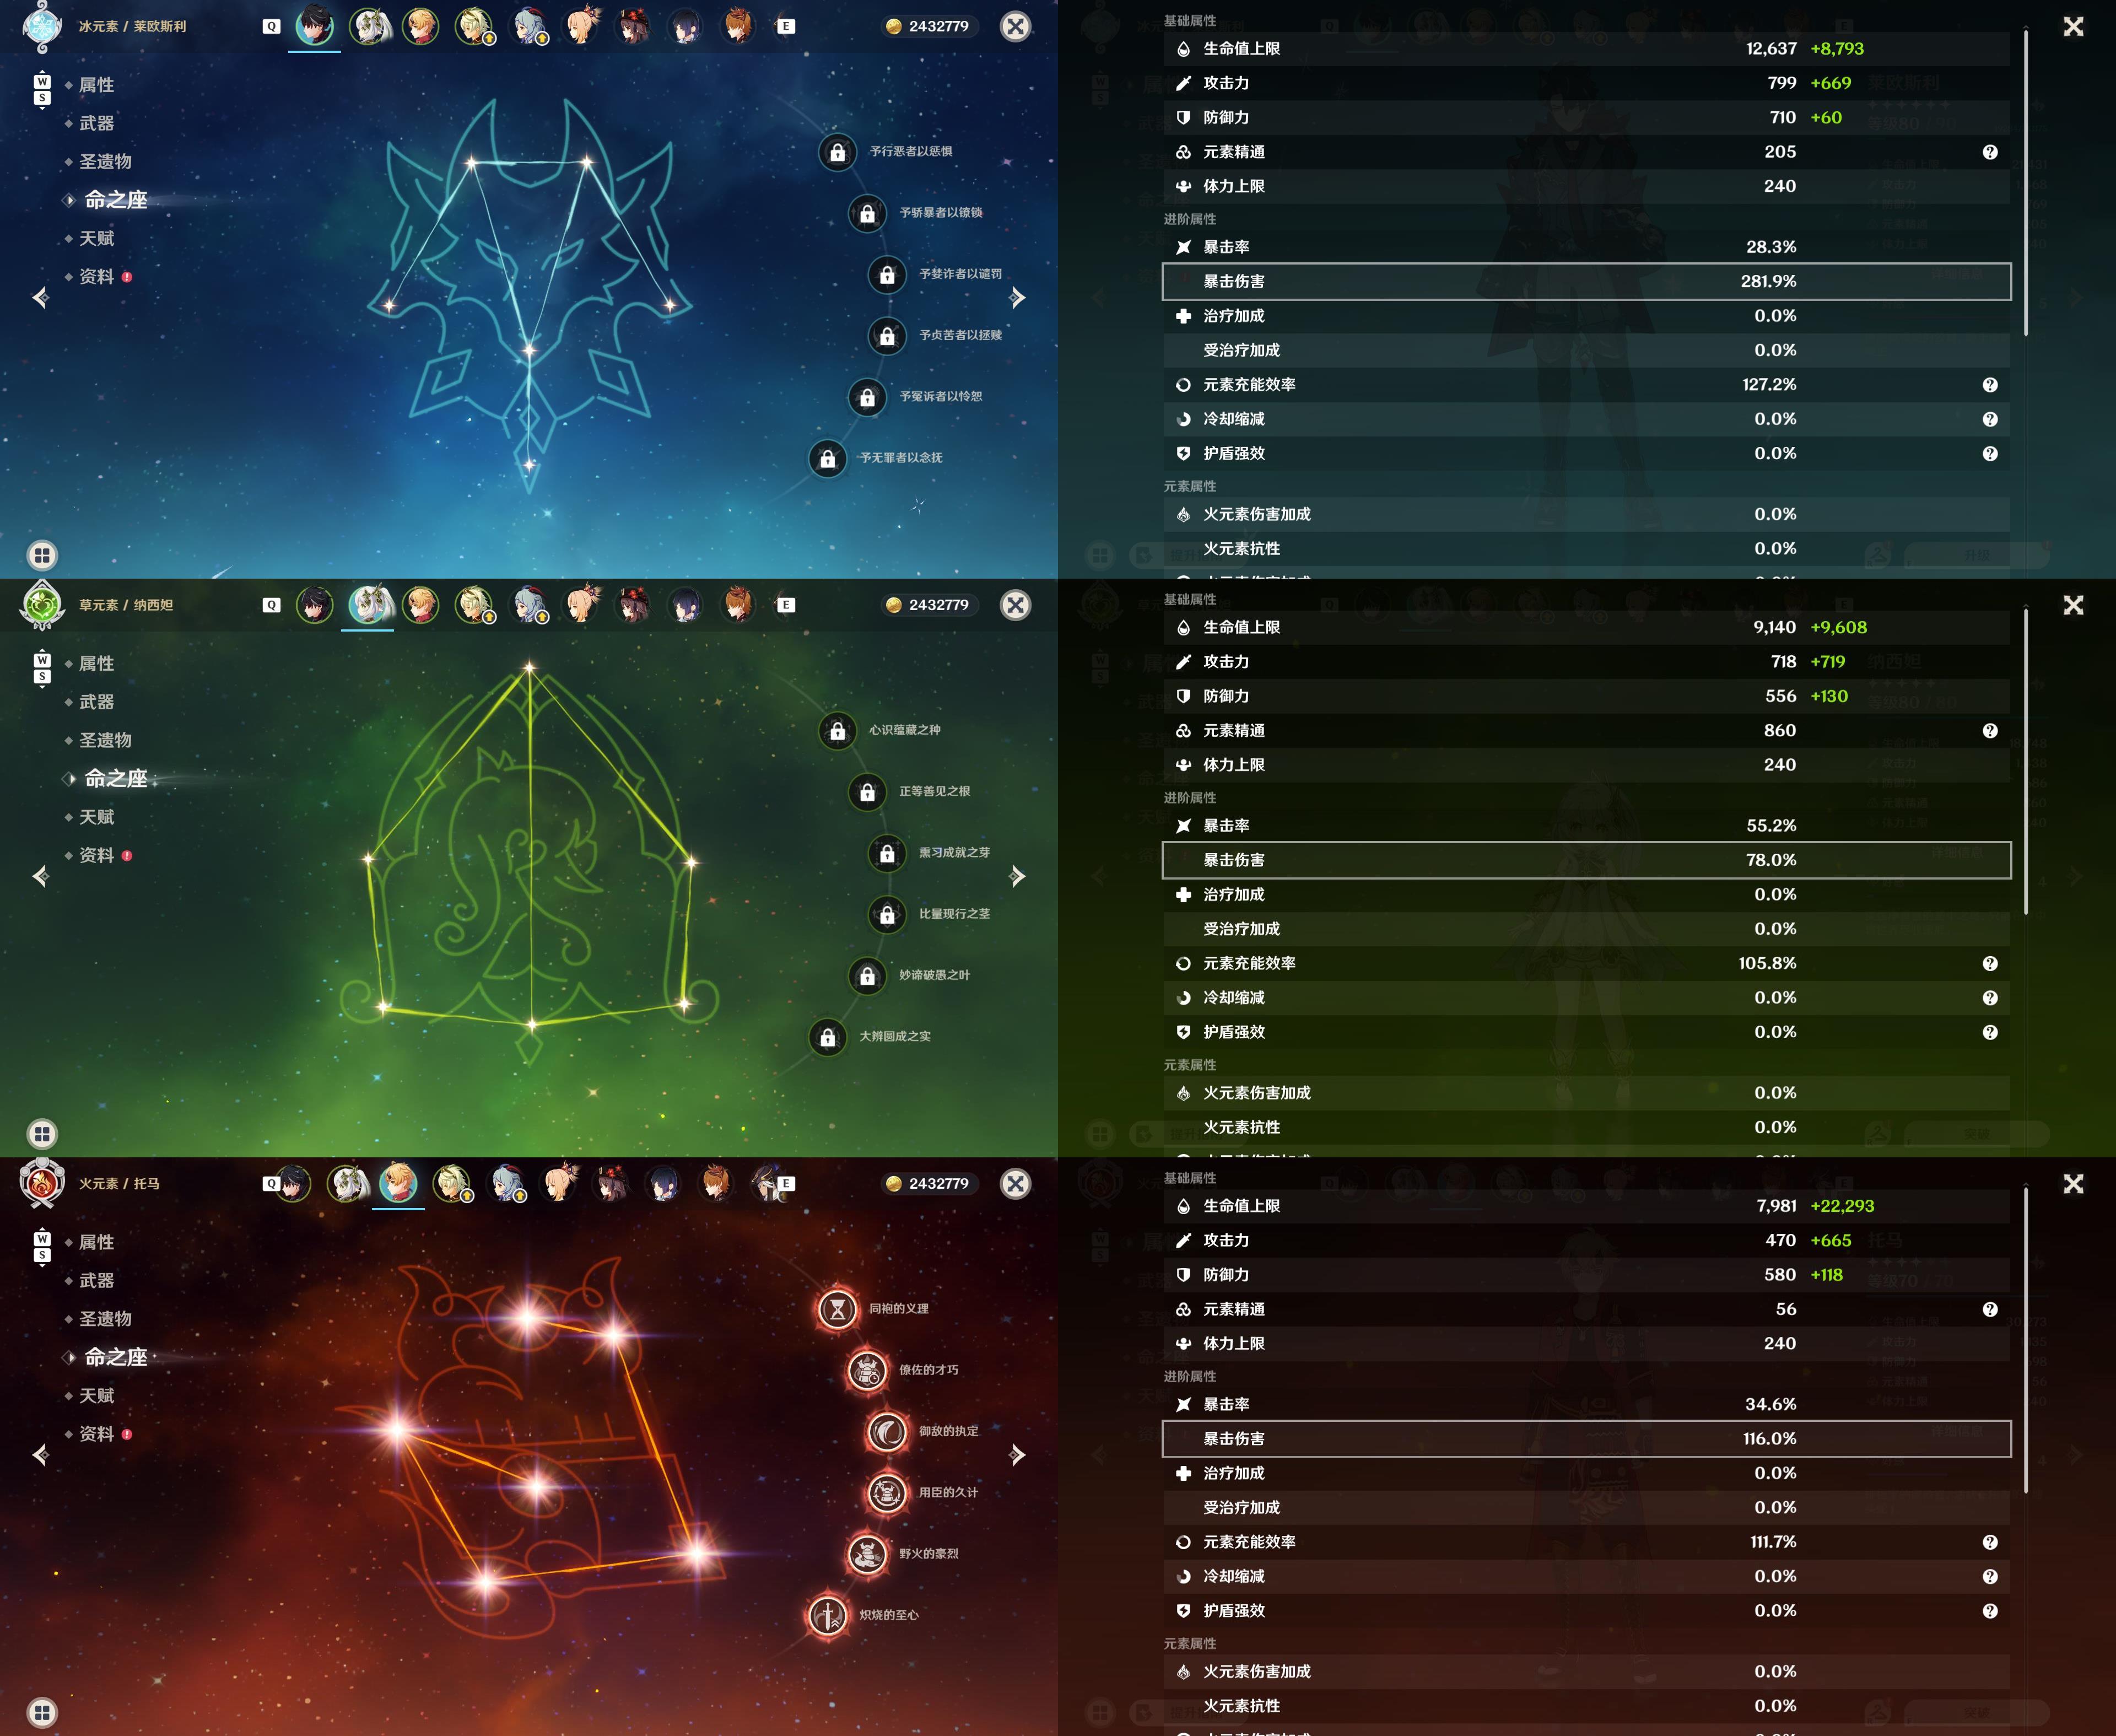The height and width of the screenshot is (1736, 2116).
Task: Select 命之座 tab in 托马 panel
Action: (115, 1357)
